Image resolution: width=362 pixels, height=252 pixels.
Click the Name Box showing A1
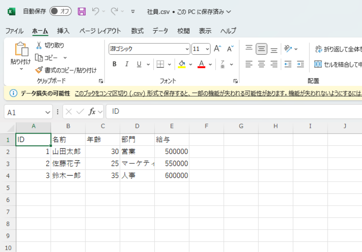pyautogui.click(x=29, y=112)
